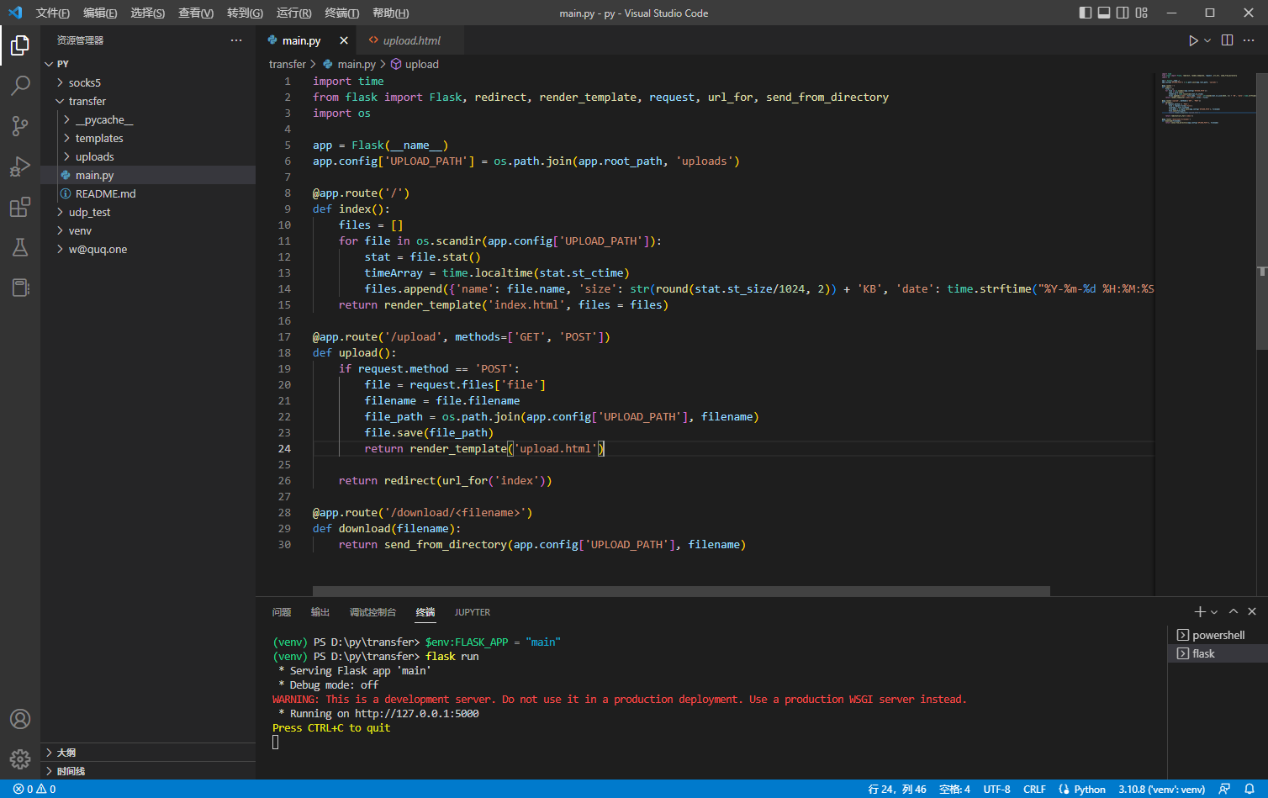Open the notebook-style icon in activity bar
The width and height of the screenshot is (1268, 798).
[x=20, y=288]
